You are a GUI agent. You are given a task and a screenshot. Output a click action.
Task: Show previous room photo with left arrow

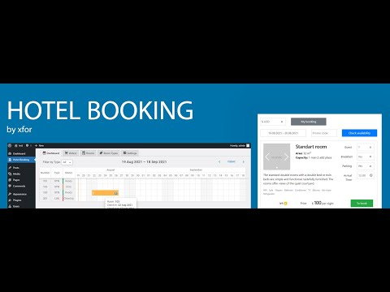click(x=267, y=157)
